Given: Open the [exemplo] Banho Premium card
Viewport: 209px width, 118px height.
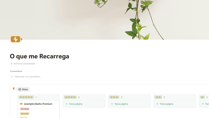Looking at the screenshot, I should point(38,104).
